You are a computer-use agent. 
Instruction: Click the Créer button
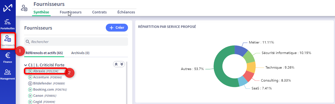(x=117, y=28)
